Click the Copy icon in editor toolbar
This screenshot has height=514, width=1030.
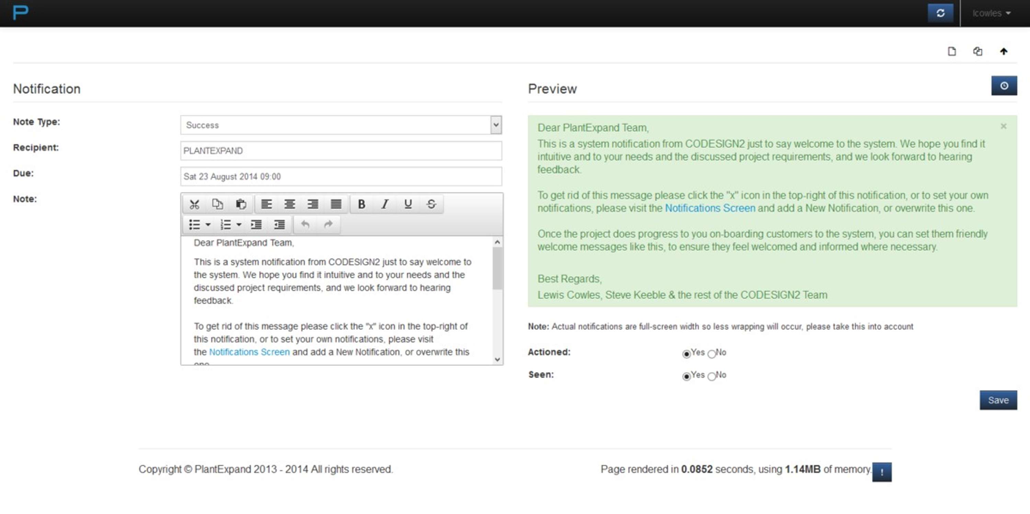218,204
